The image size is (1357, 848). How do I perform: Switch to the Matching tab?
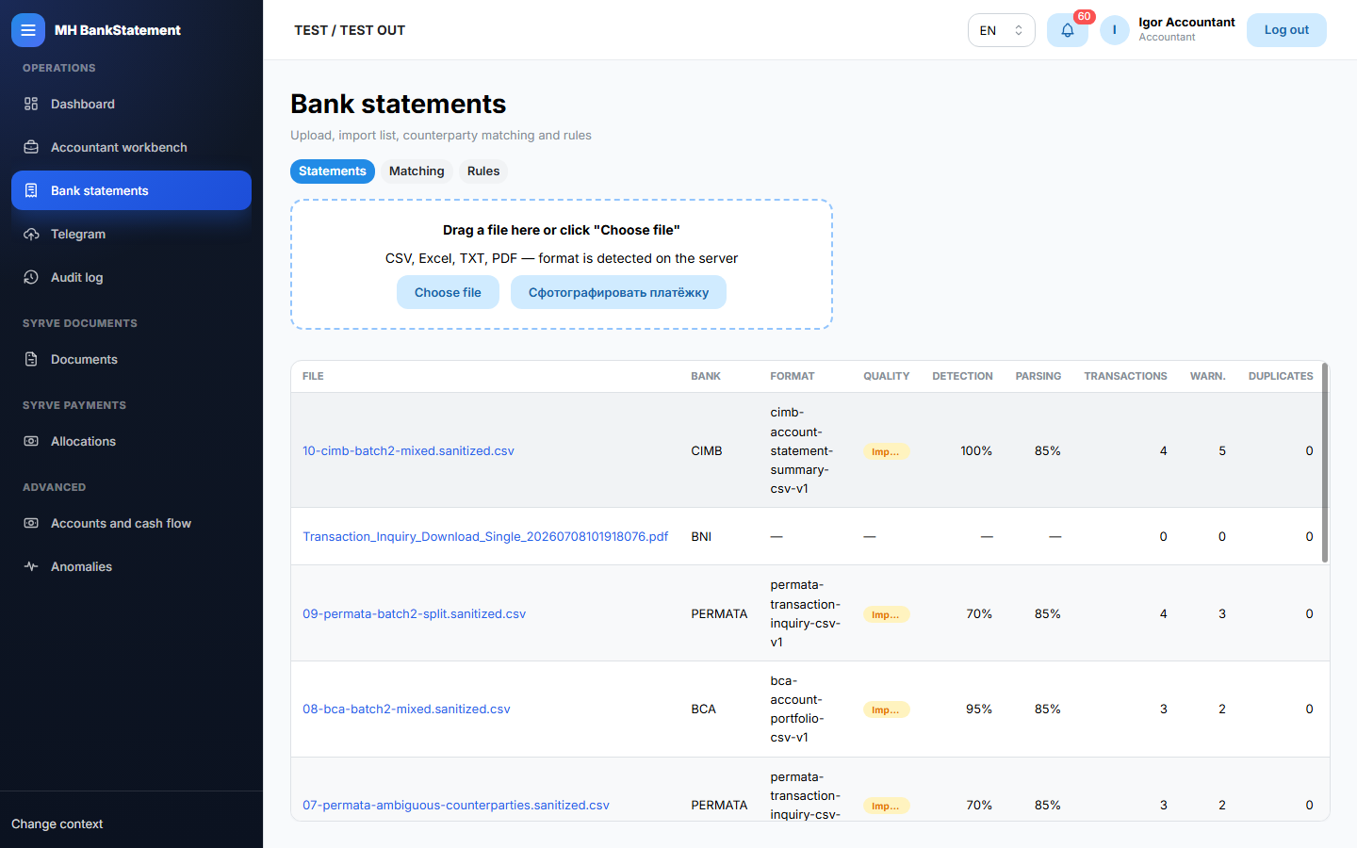tap(417, 171)
